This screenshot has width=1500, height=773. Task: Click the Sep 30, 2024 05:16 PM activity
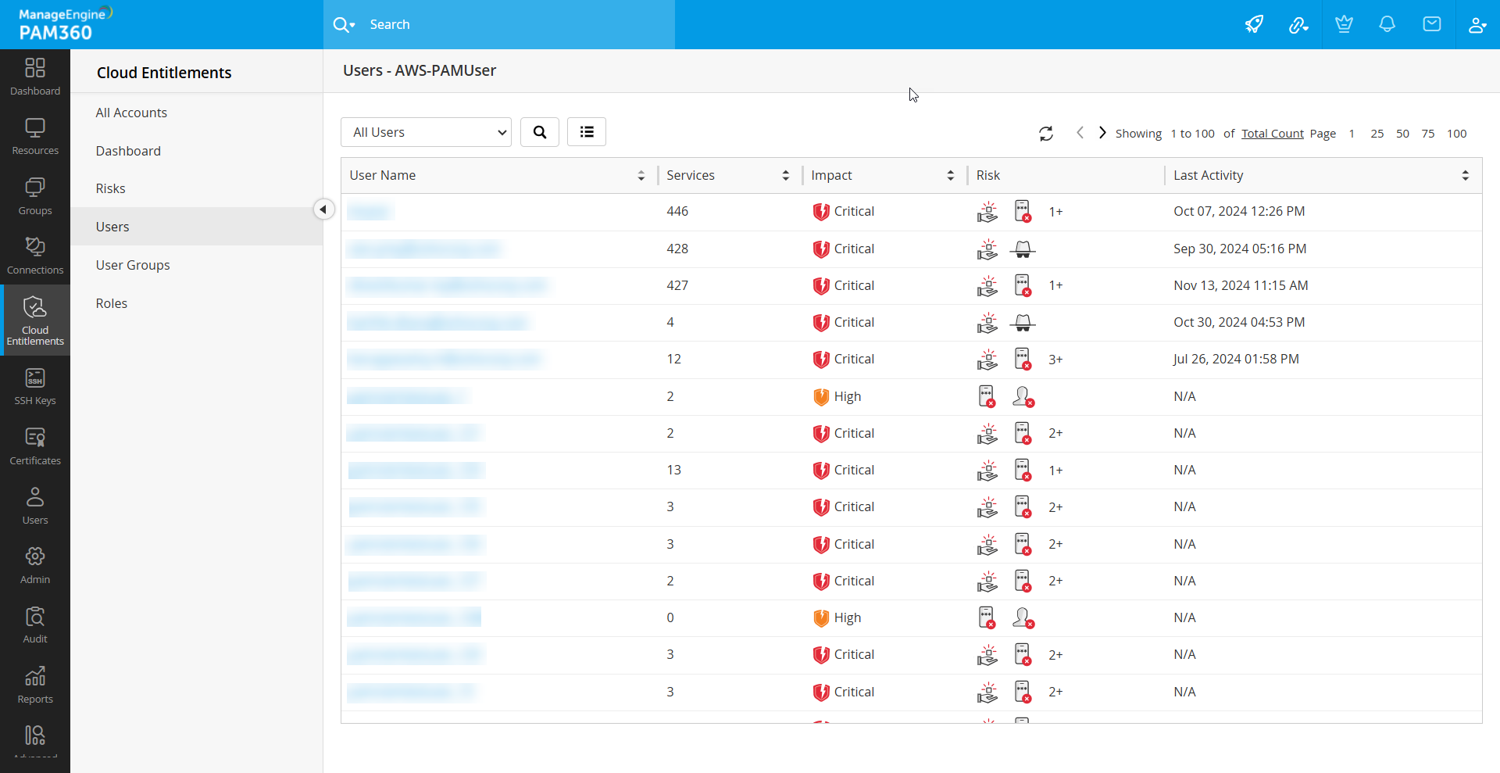pos(1240,249)
